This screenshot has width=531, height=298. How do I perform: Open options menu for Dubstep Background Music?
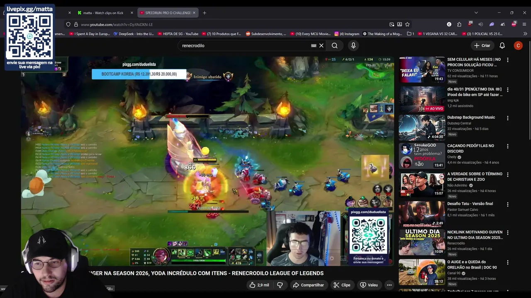[x=507, y=118]
